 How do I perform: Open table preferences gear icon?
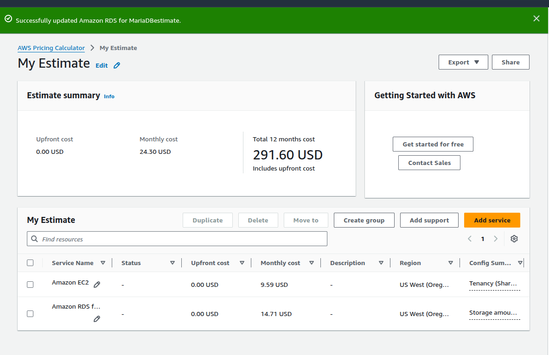(514, 239)
